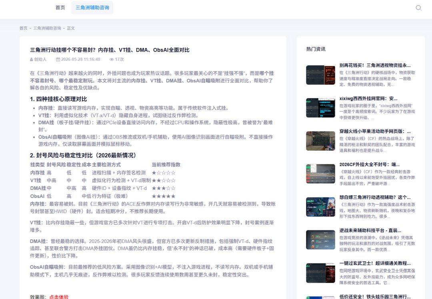Image resolution: width=432 pixels, height=299 pixels.
Task: Click 行为特征（极难） cell
Action: (110, 196)
